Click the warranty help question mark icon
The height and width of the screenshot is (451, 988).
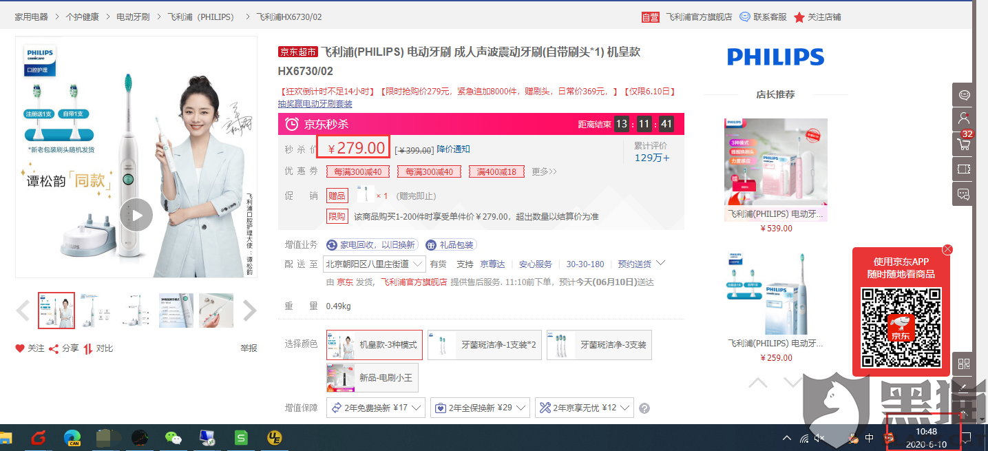click(x=644, y=408)
